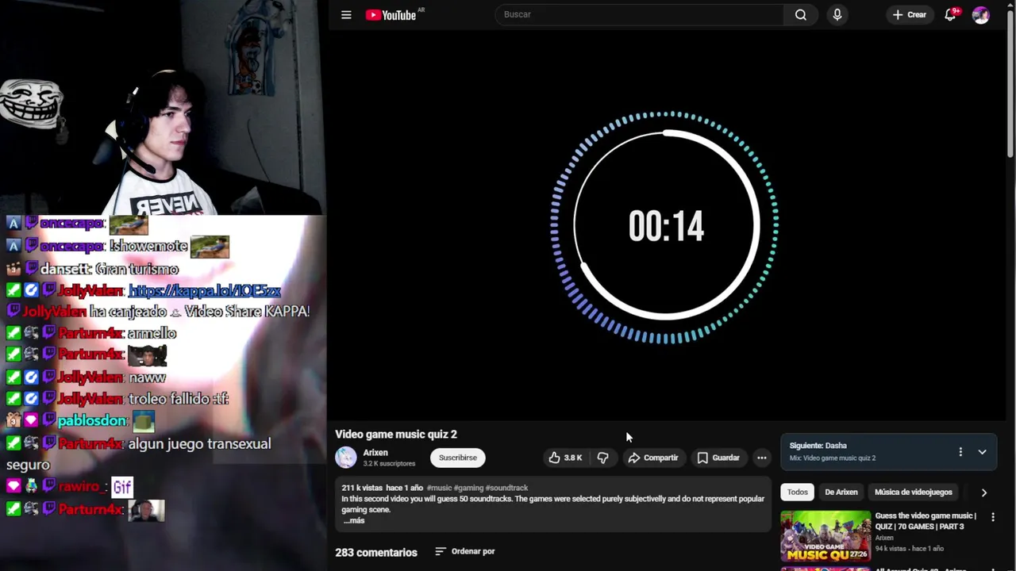This screenshot has height=571, width=1016.
Task: Share the video with Compartir
Action: (653, 458)
